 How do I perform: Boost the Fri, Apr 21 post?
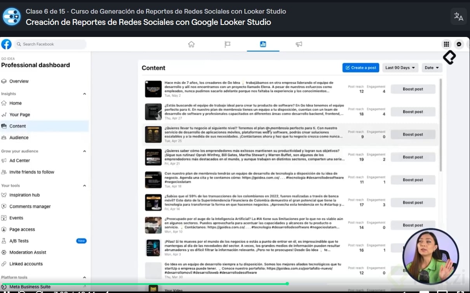click(x=413, y=157)
